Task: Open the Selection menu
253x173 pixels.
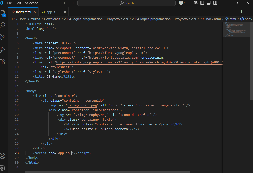Action: click(32, 3)
